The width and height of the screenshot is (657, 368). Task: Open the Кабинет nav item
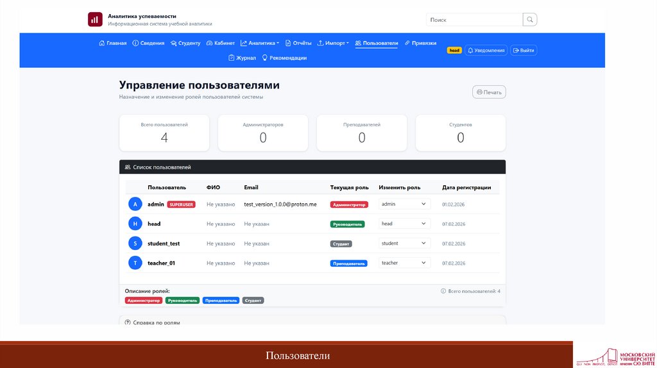point(221,43)
